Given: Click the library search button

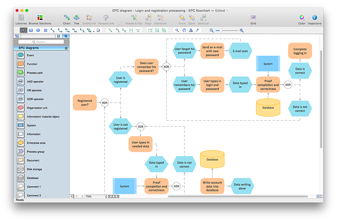Looking at the screenshot, I should click(66, 36).
